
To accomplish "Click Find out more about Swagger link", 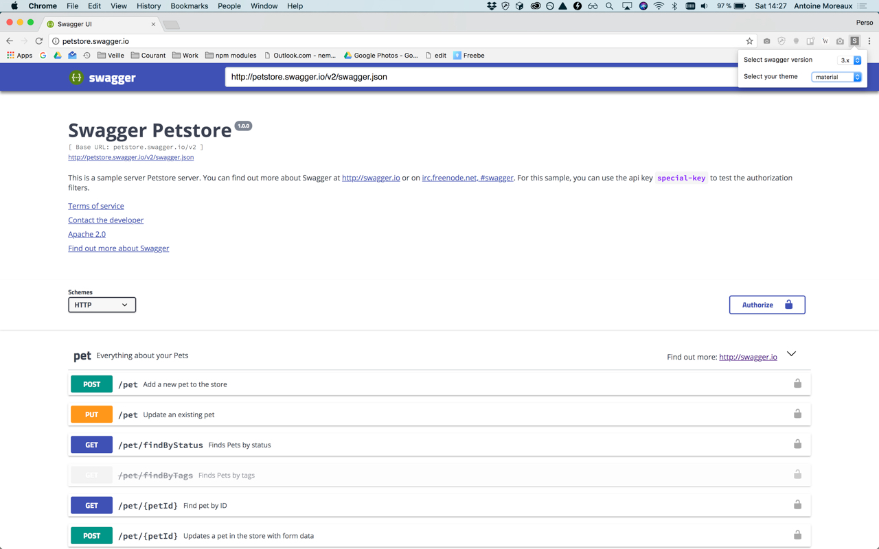I will (x=118, y=248).
